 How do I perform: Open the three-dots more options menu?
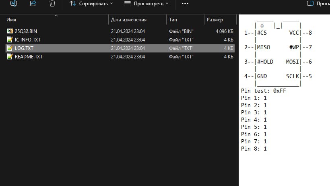click(x=185, y=4)
